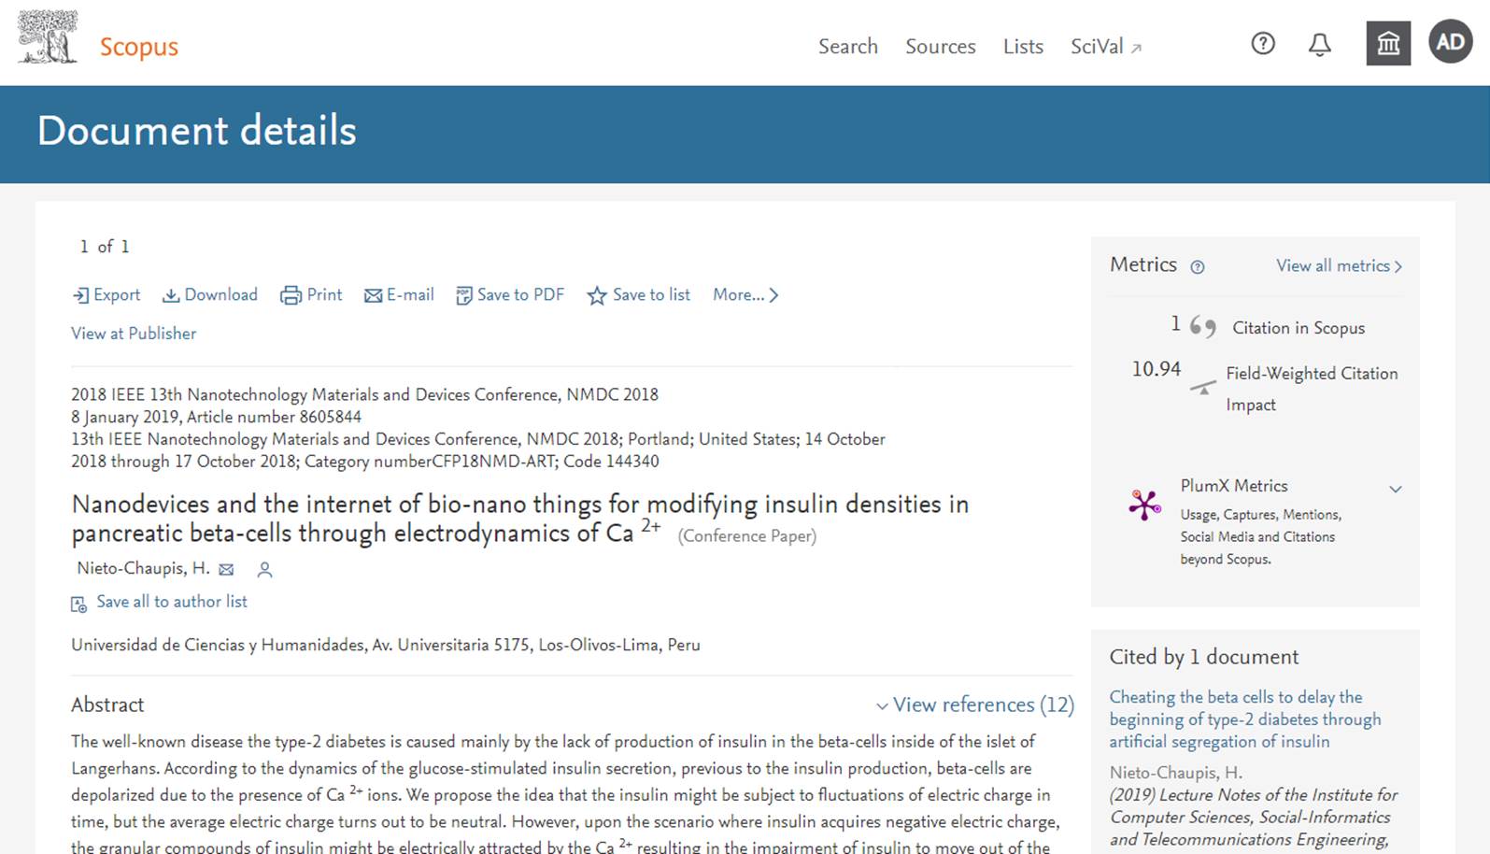
Task: Open author profile person icon
Action: pyautogui.click(x=264, y=569)
